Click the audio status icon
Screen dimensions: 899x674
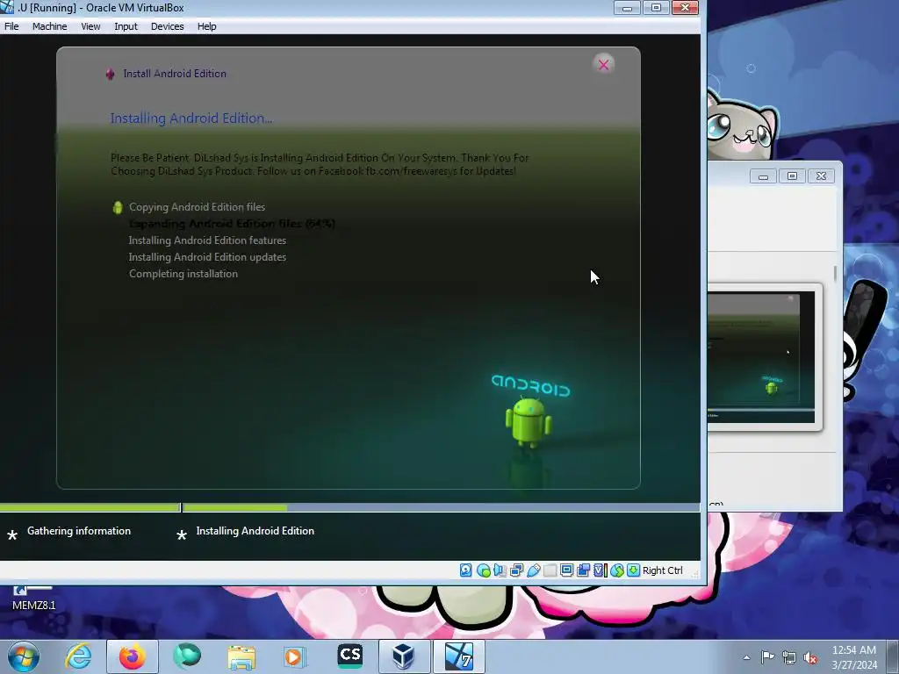point(500,570)
